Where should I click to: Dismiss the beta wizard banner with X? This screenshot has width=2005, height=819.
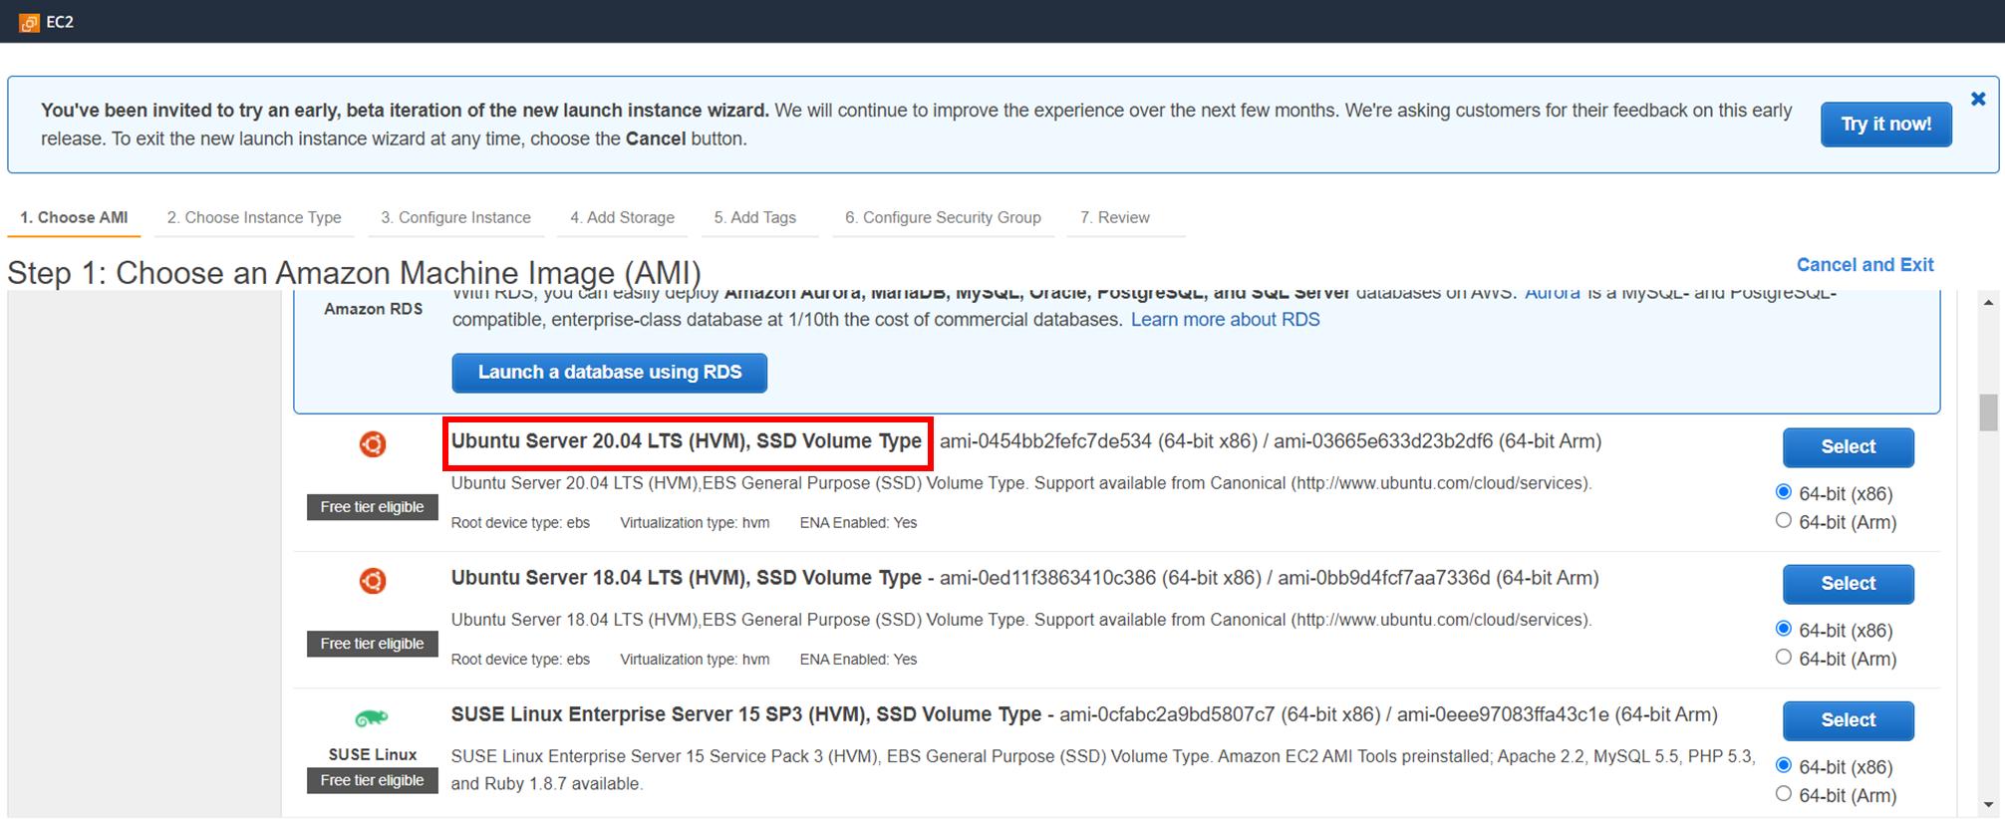point(1978,99)
